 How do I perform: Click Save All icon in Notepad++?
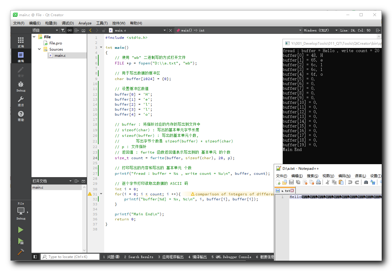[298, 182]
